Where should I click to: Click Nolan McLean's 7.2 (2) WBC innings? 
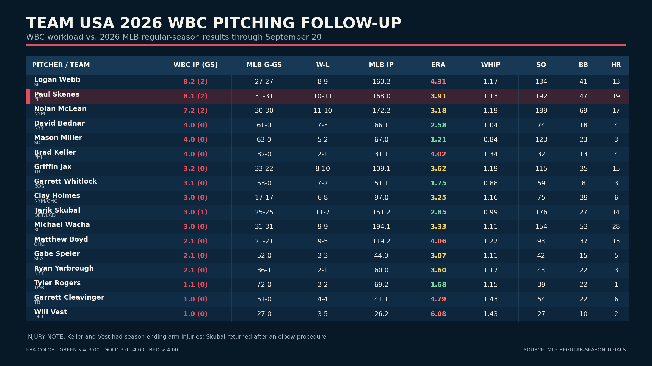[195, 111]
